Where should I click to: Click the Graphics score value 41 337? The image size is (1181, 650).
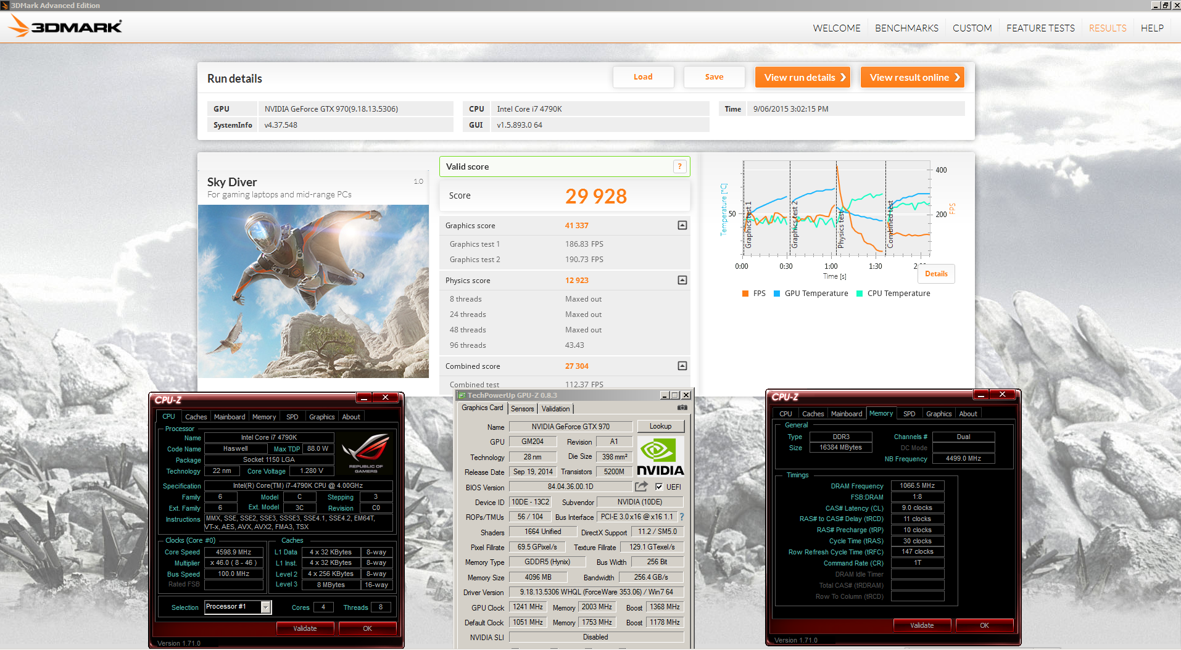coord(576,226)
